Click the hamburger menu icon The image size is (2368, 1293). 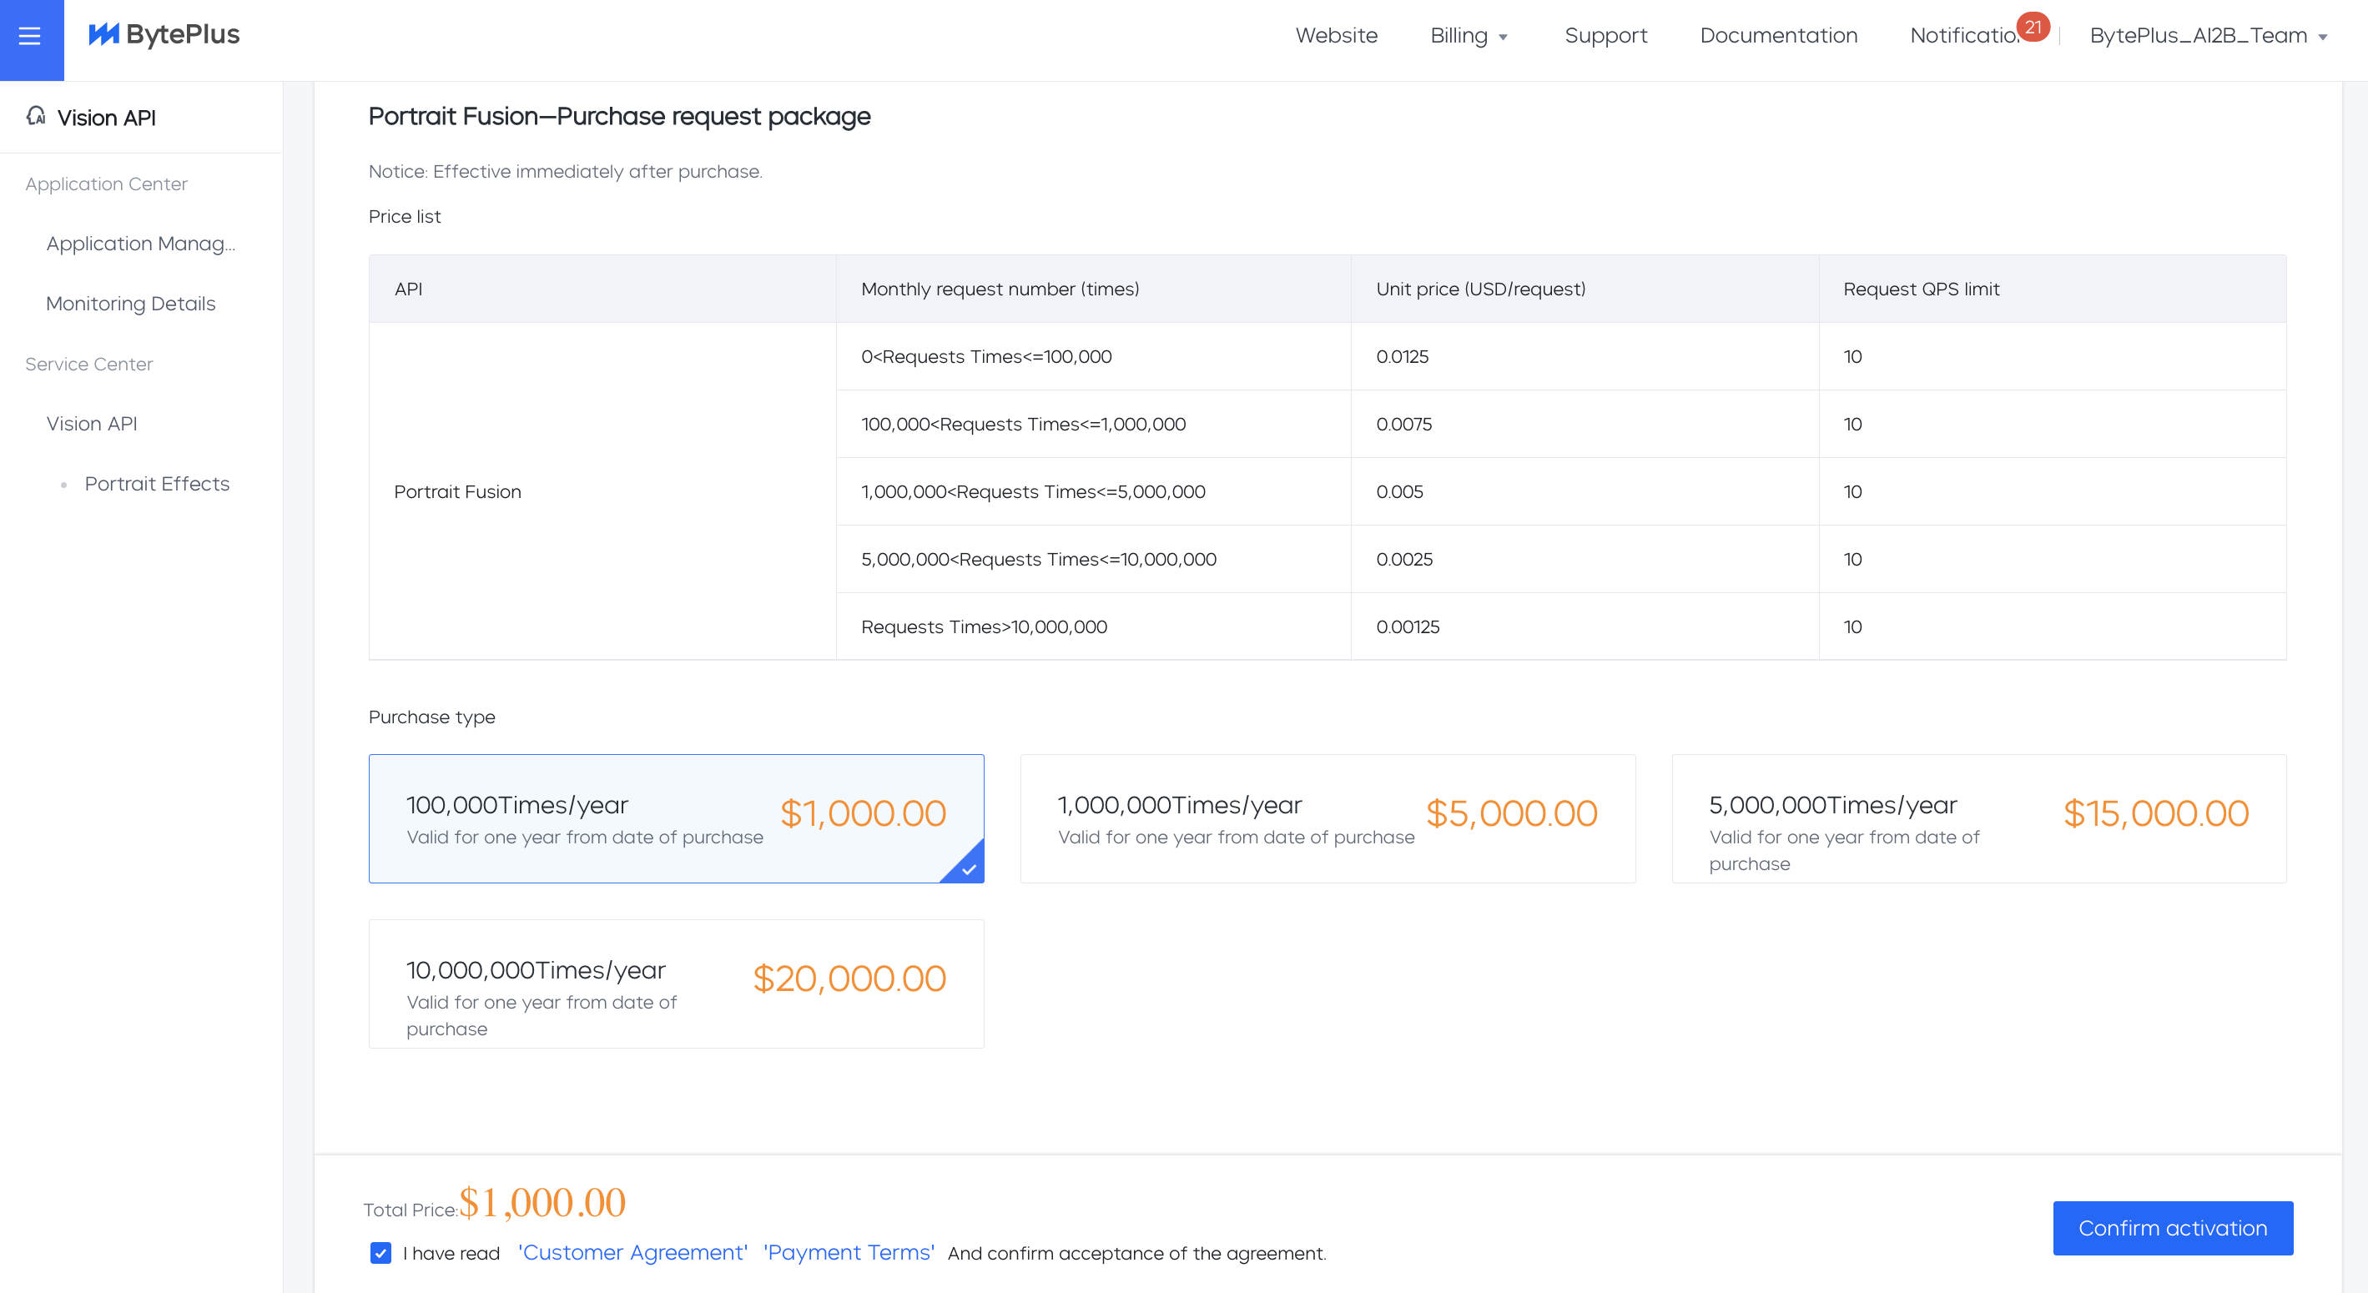[30, 37]
